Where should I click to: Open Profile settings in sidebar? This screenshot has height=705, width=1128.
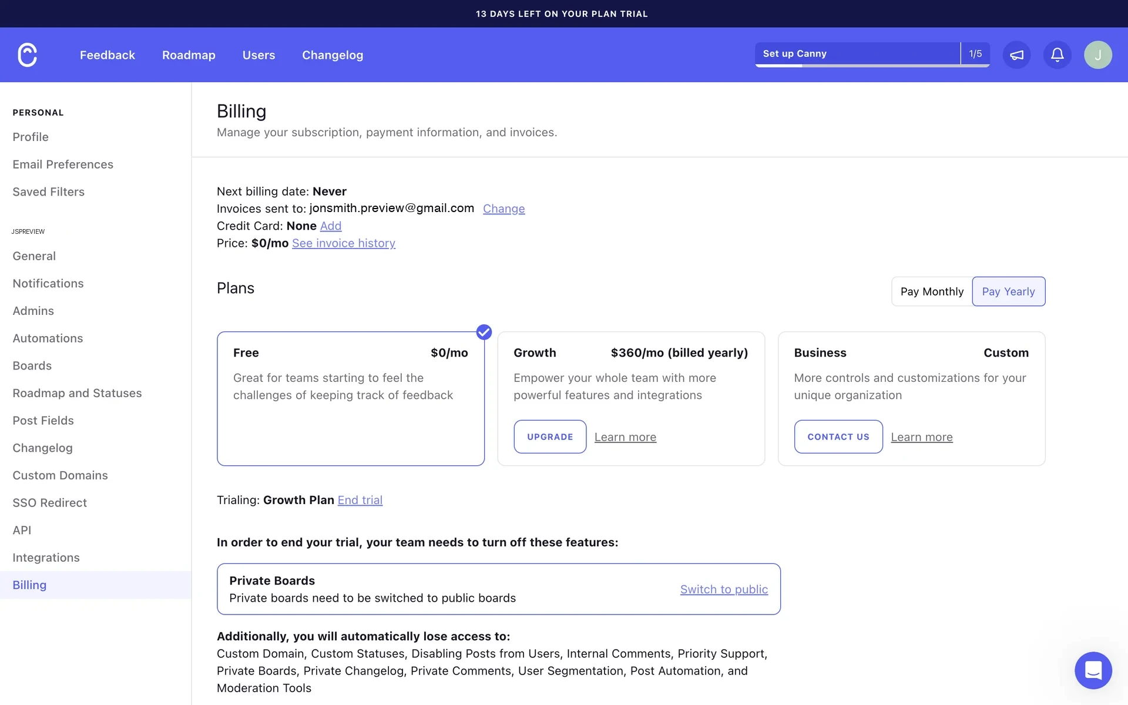click(31, 137)
